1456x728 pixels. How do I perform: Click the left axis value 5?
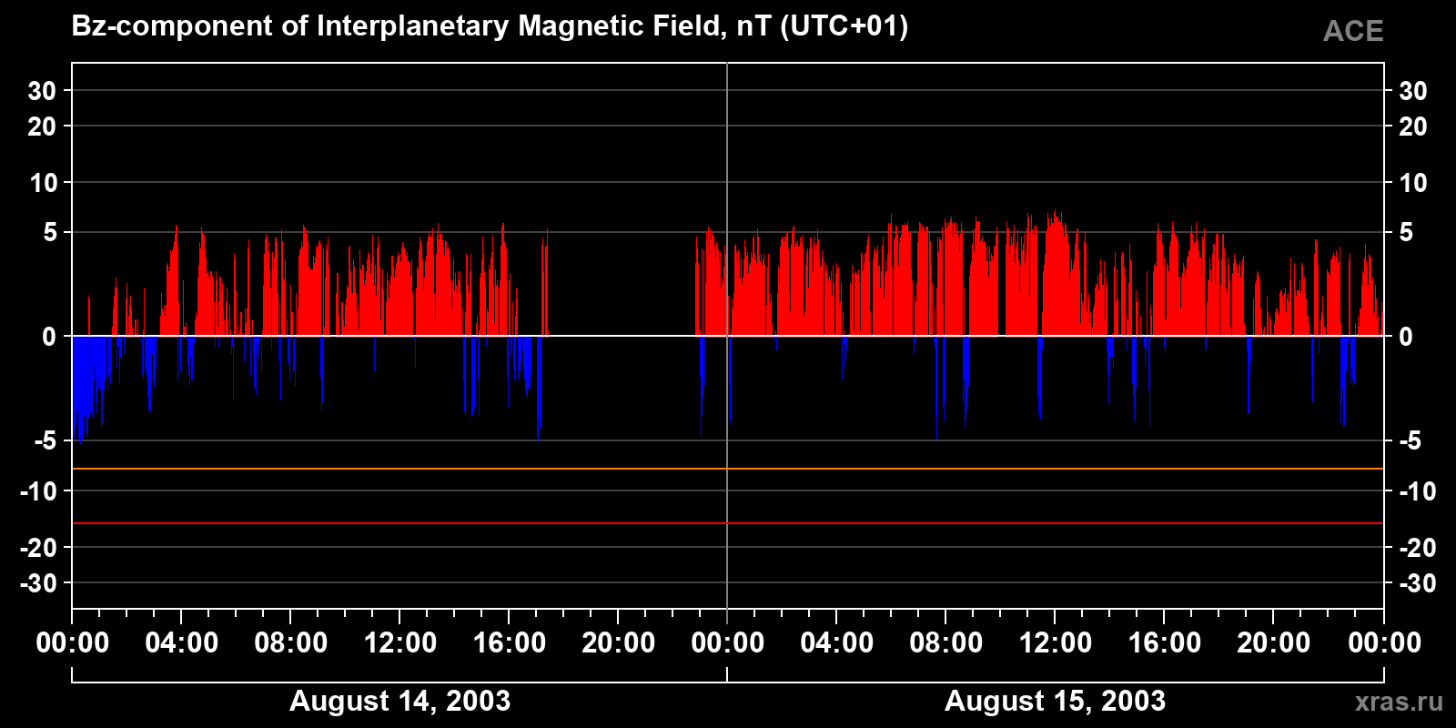[50, 233]
